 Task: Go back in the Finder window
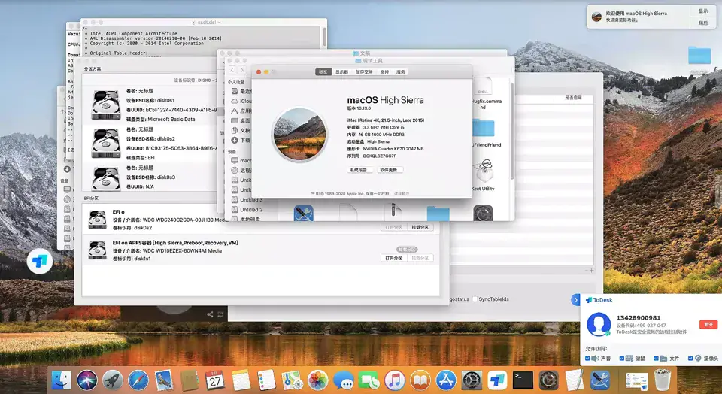point(232,70)
